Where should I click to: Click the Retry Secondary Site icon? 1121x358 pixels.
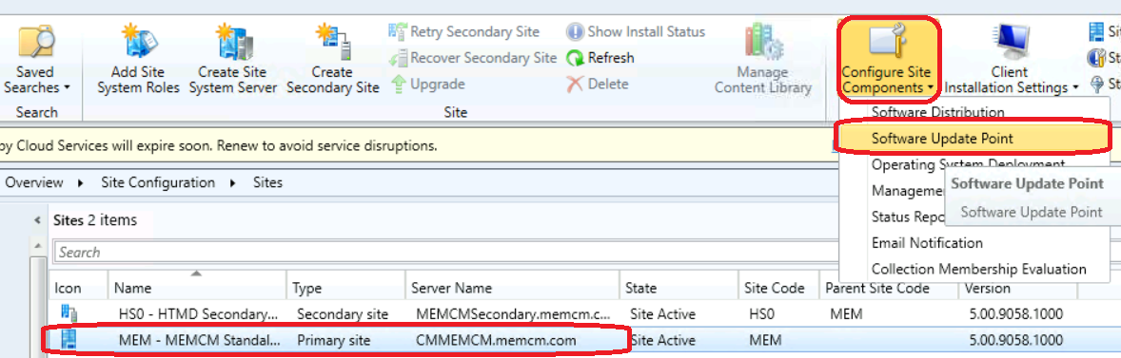point(398,31)
